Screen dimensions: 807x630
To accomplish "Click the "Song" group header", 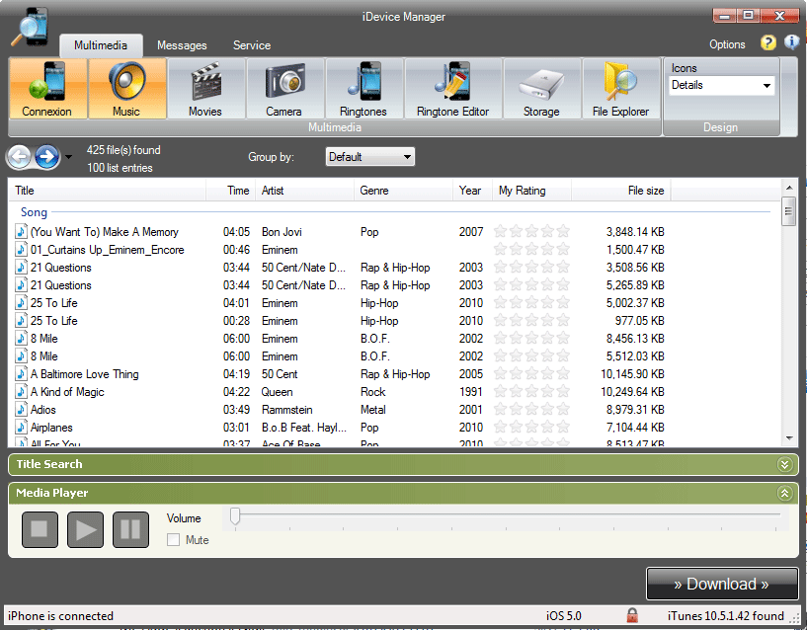I will coord(34,212).
